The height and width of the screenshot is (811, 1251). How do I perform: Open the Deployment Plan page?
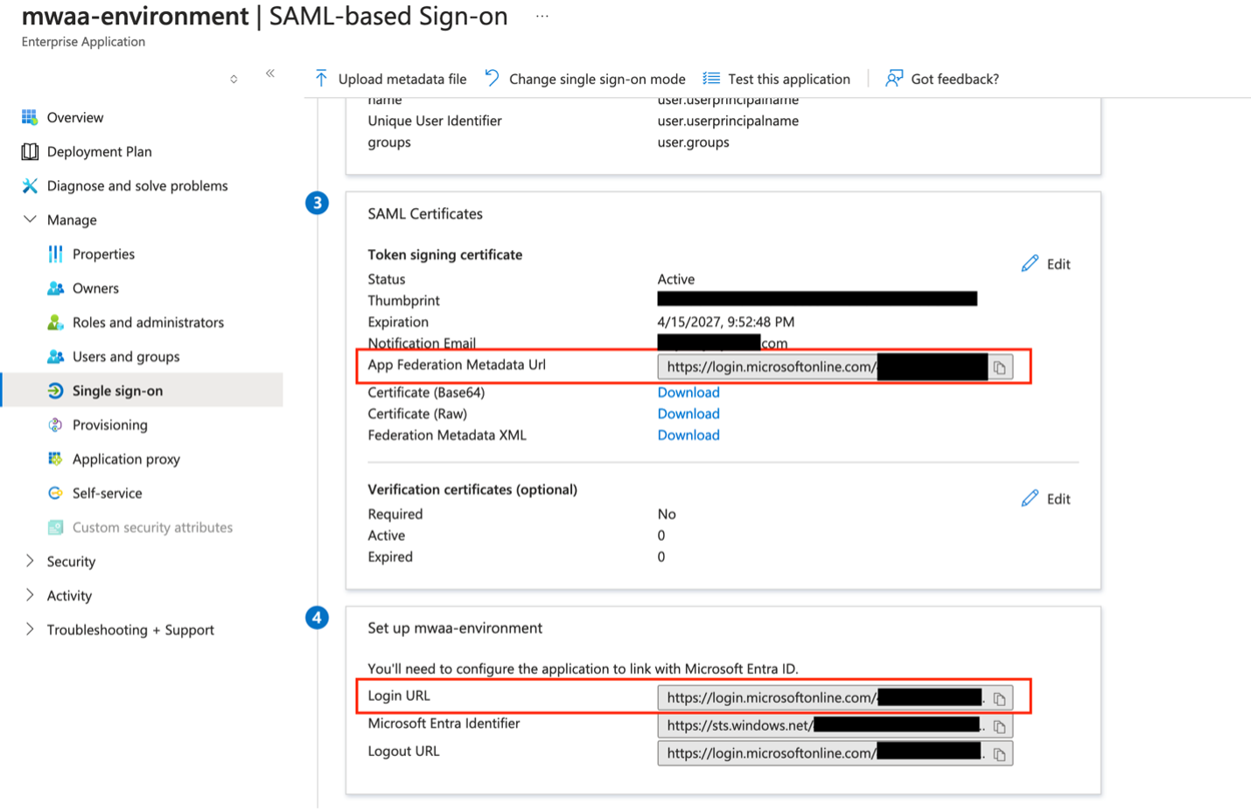click(100, 151)
